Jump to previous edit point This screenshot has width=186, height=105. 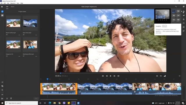[x=103, y=76]
